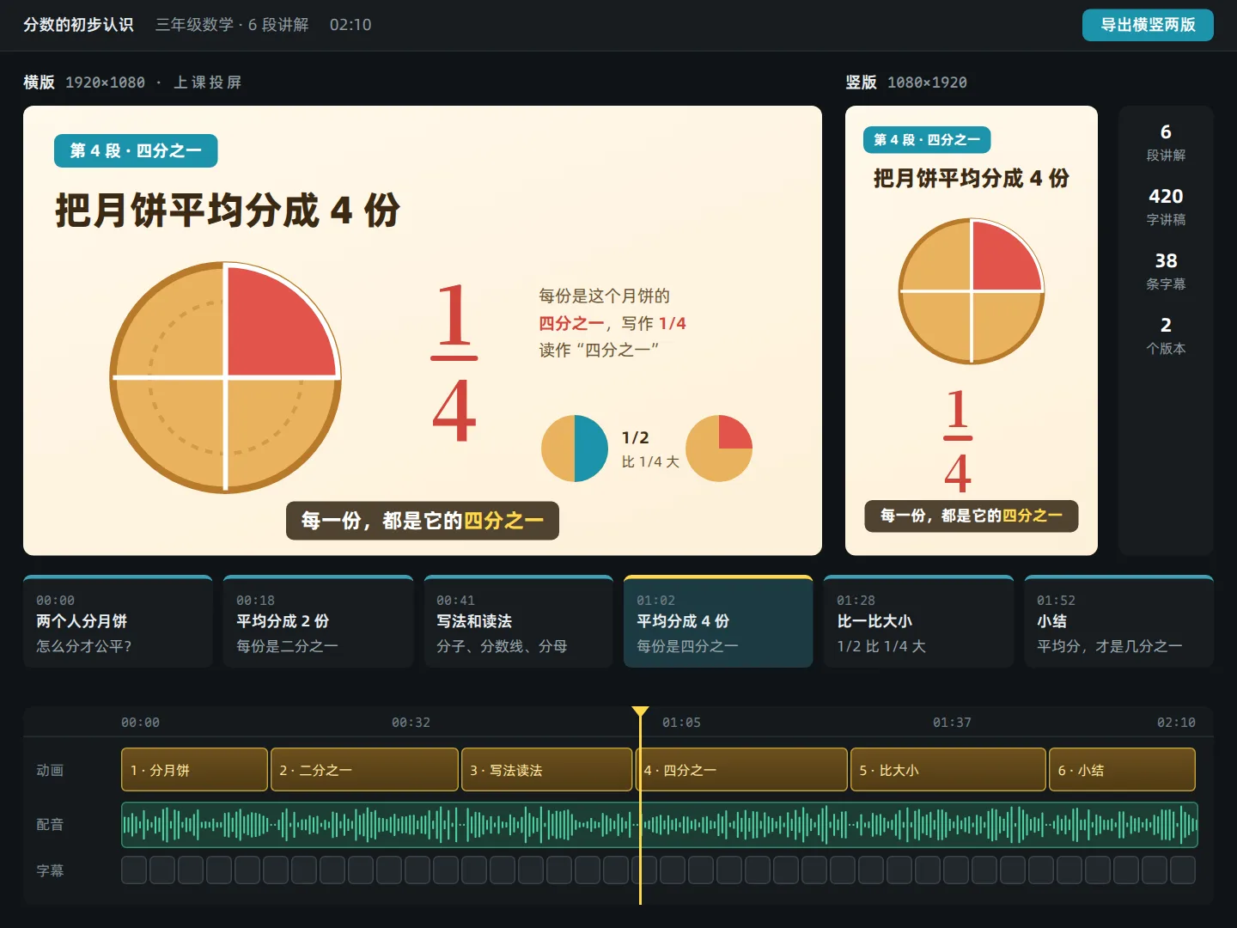Click the portrait 1080×1920 preview canvas
Viewport: 1237px width, 928px height.
coord(972,331)
